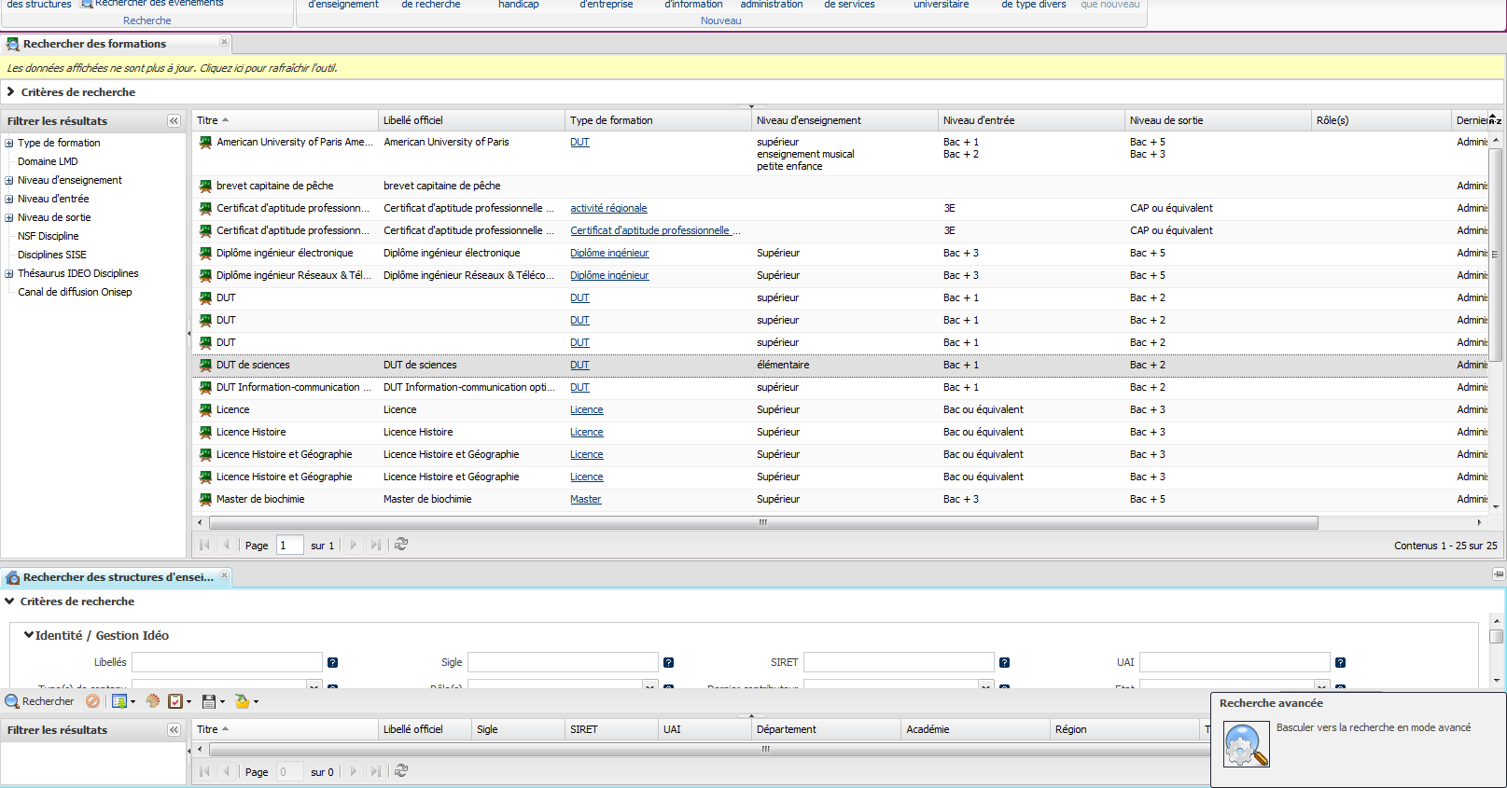This screenshot has height=788, width=1507.
Task: Refresh the formations results grid
Action: (x=401, y=545)
